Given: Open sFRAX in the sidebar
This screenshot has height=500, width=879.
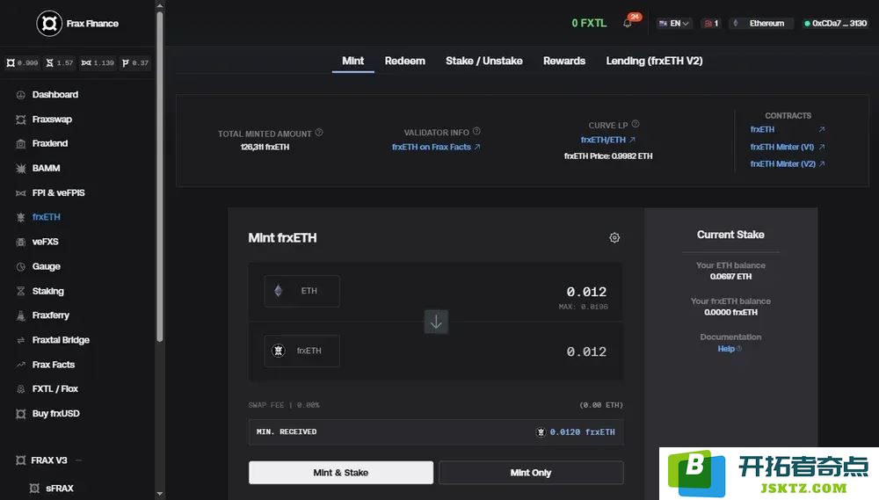Looking at the screenshot, I should pos(60,489).
